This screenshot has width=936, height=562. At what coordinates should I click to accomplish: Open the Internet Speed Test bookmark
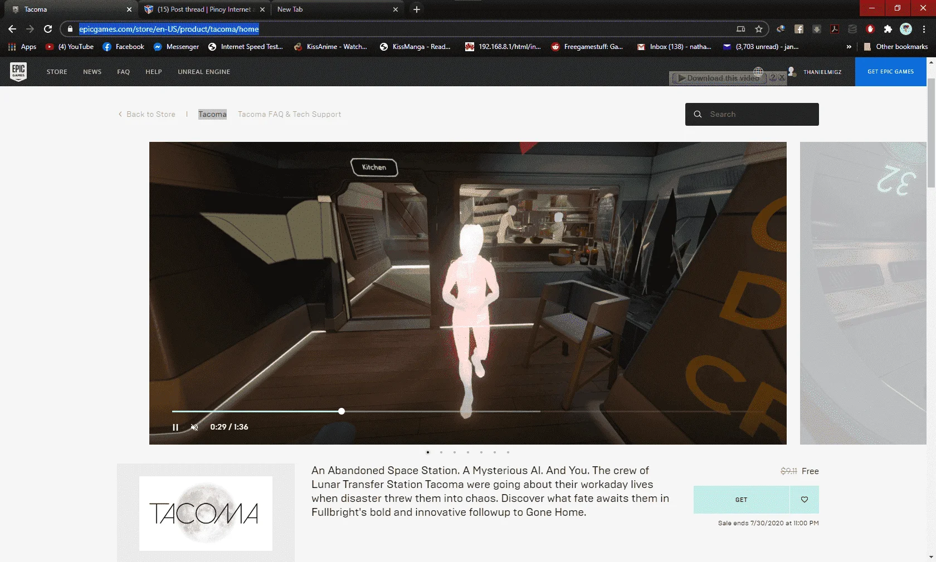246,47
